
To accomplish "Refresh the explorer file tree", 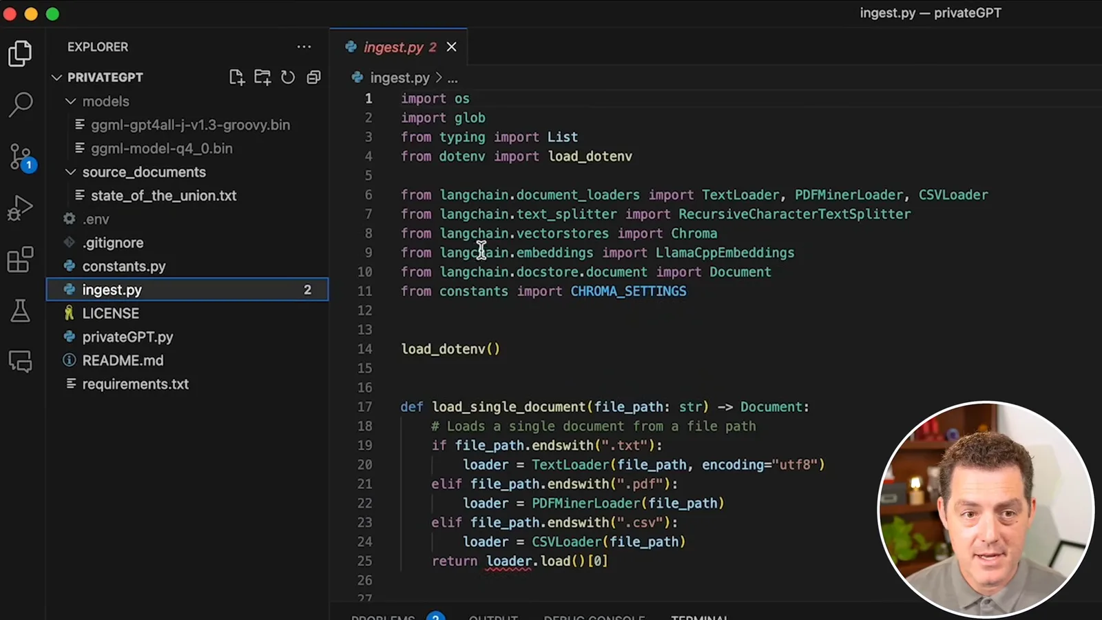I will (288, 77).
